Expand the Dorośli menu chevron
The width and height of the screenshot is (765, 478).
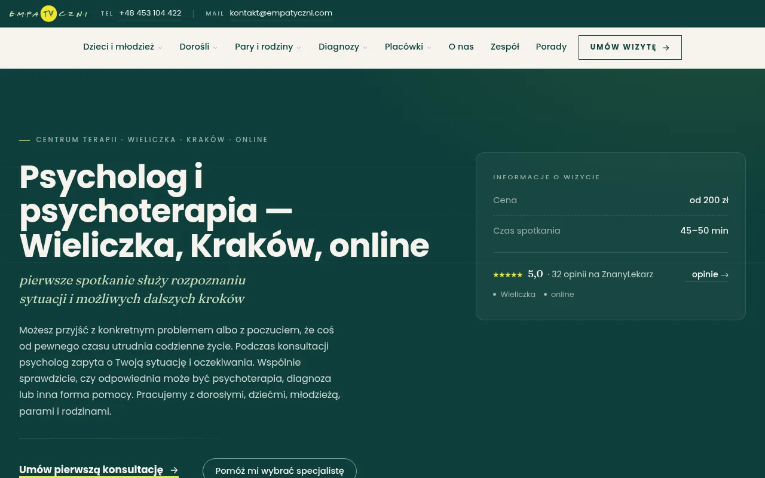click(215, 47)
